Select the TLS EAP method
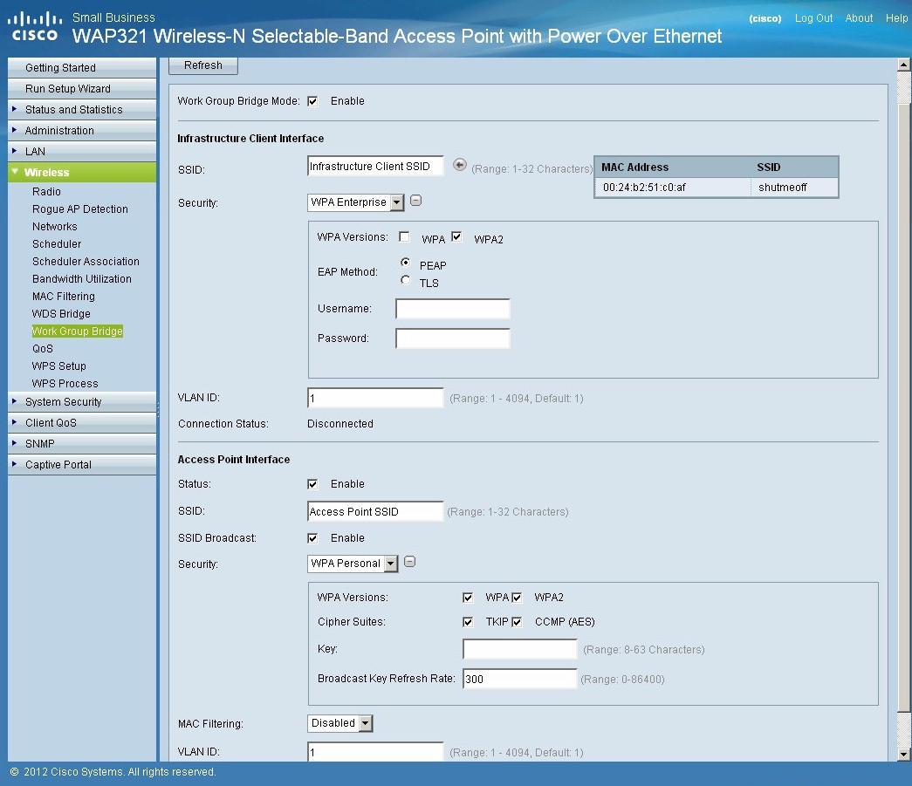The width and height of the screenshot is (912, 786). click(406, 280)
